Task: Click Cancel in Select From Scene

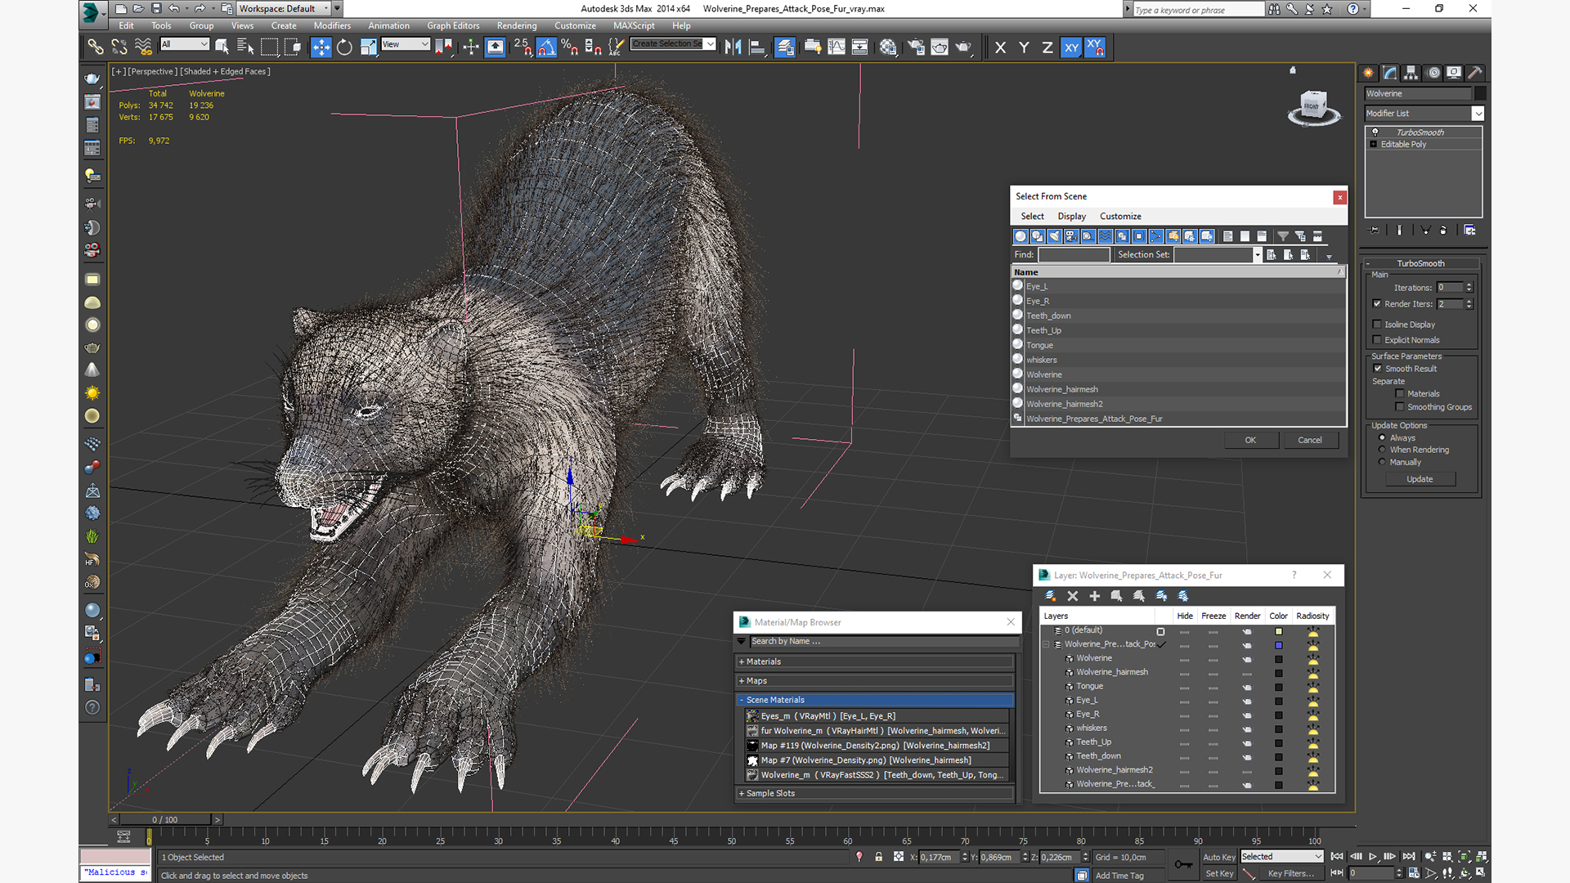Action: [x=1310, y=440]
